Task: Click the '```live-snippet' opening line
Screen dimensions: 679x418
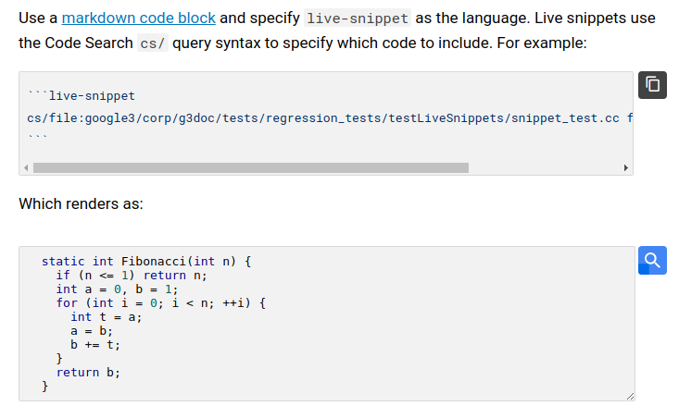Action: 81,95
